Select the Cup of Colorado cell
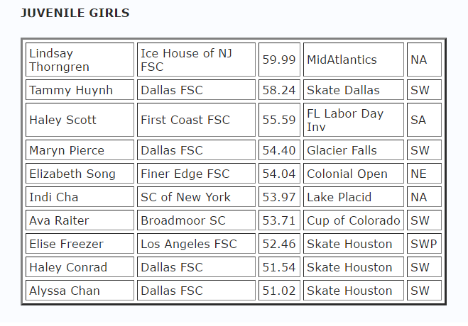 pyautogui.click(x=354, y=220)
